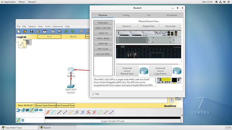Choose the Serial DCE cable with clock
232x130 pixels.
[x=88, y=112]
